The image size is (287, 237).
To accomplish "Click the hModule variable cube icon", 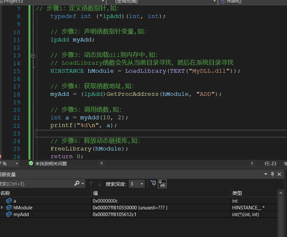I will (x=9, y=208).
